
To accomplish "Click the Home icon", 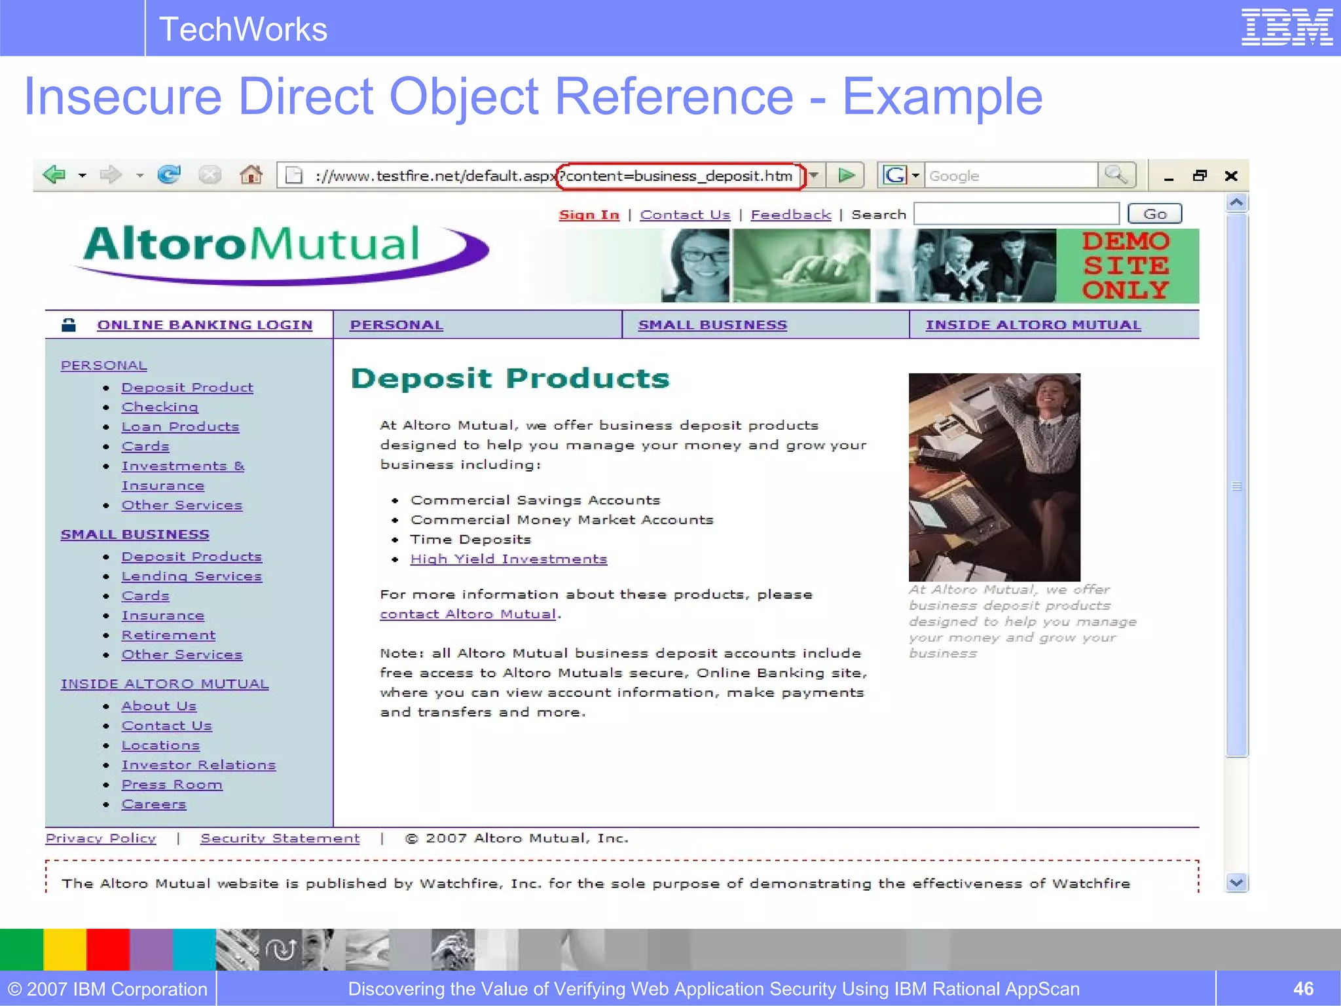I will click(251, 175).
